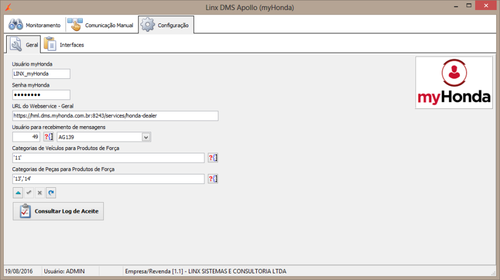
Task: Close the Linx DMS Apollo window
Action: tap(486, 6)
